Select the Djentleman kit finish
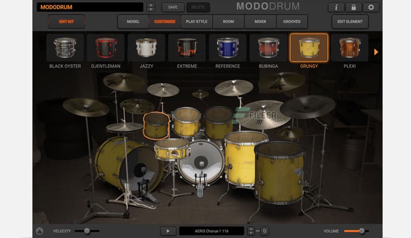 [106, 47]
